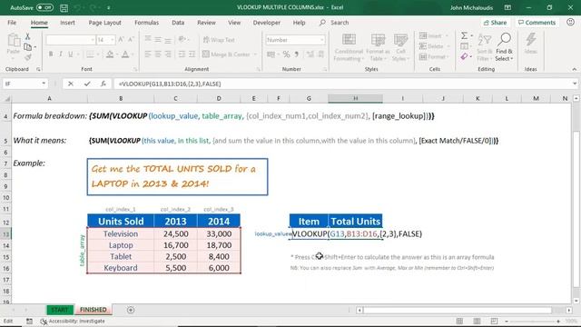Toggle Wrap Text

219,40
